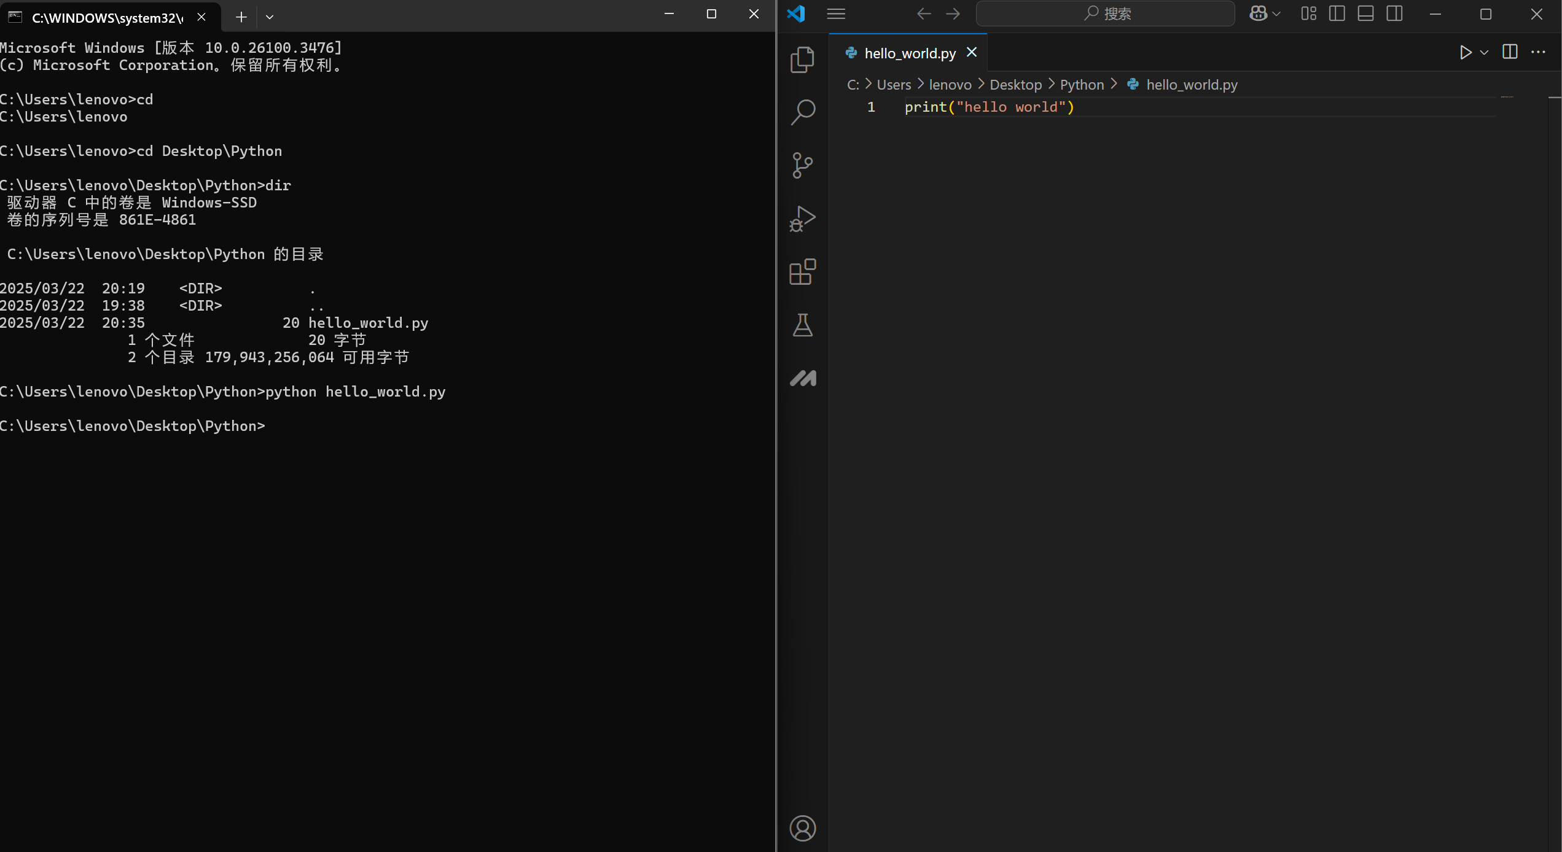The height and width of the screenshot is (852, 1562).
Task: Select the hello_world.py editor tab
Action: pos(910,53)
